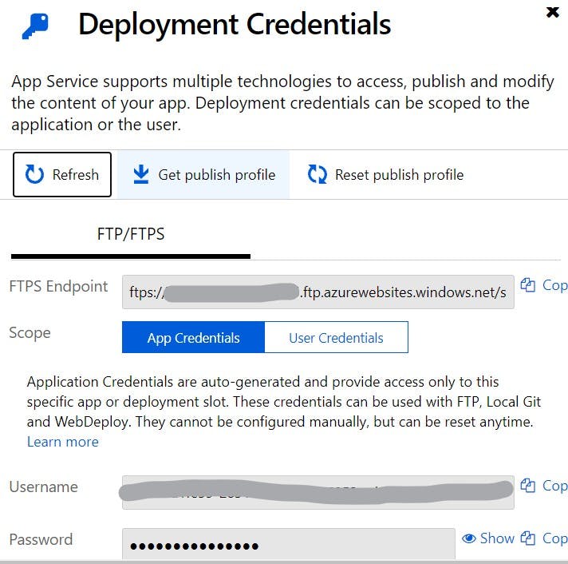This screenshot has height=564, width=568.
Task: Click the download arrow icon for publish profile
Action: pos(141,174)
